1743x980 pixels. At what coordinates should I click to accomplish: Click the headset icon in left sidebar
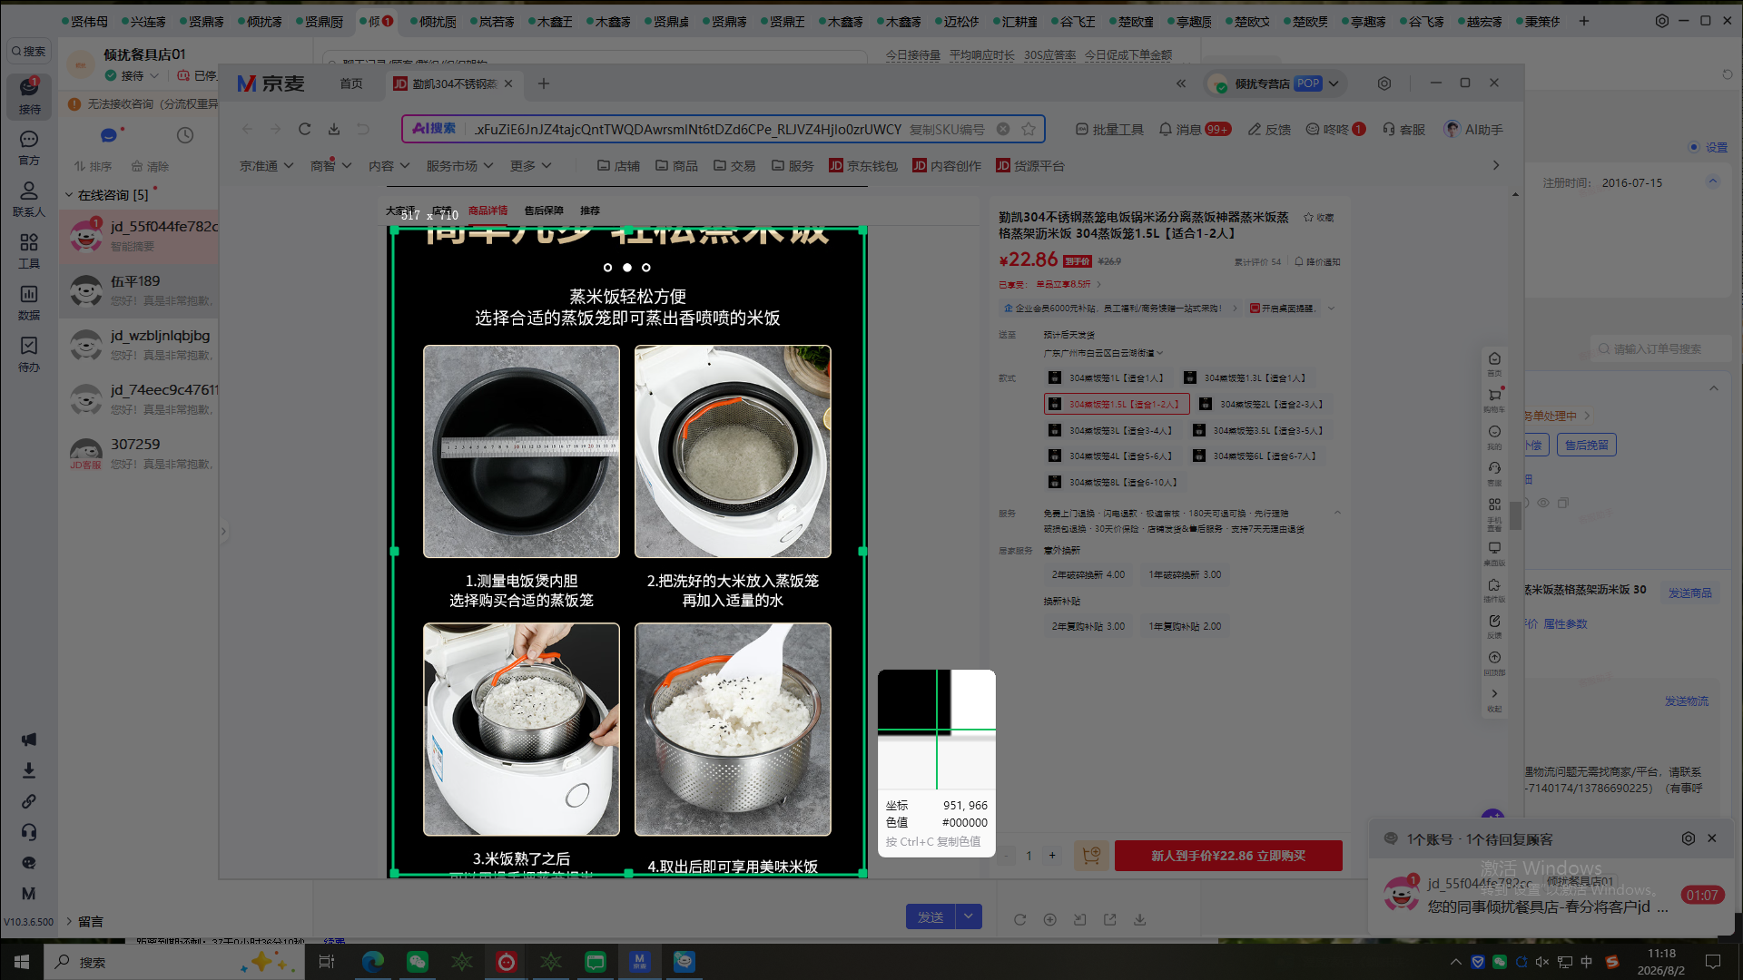(x=29, y=832)
